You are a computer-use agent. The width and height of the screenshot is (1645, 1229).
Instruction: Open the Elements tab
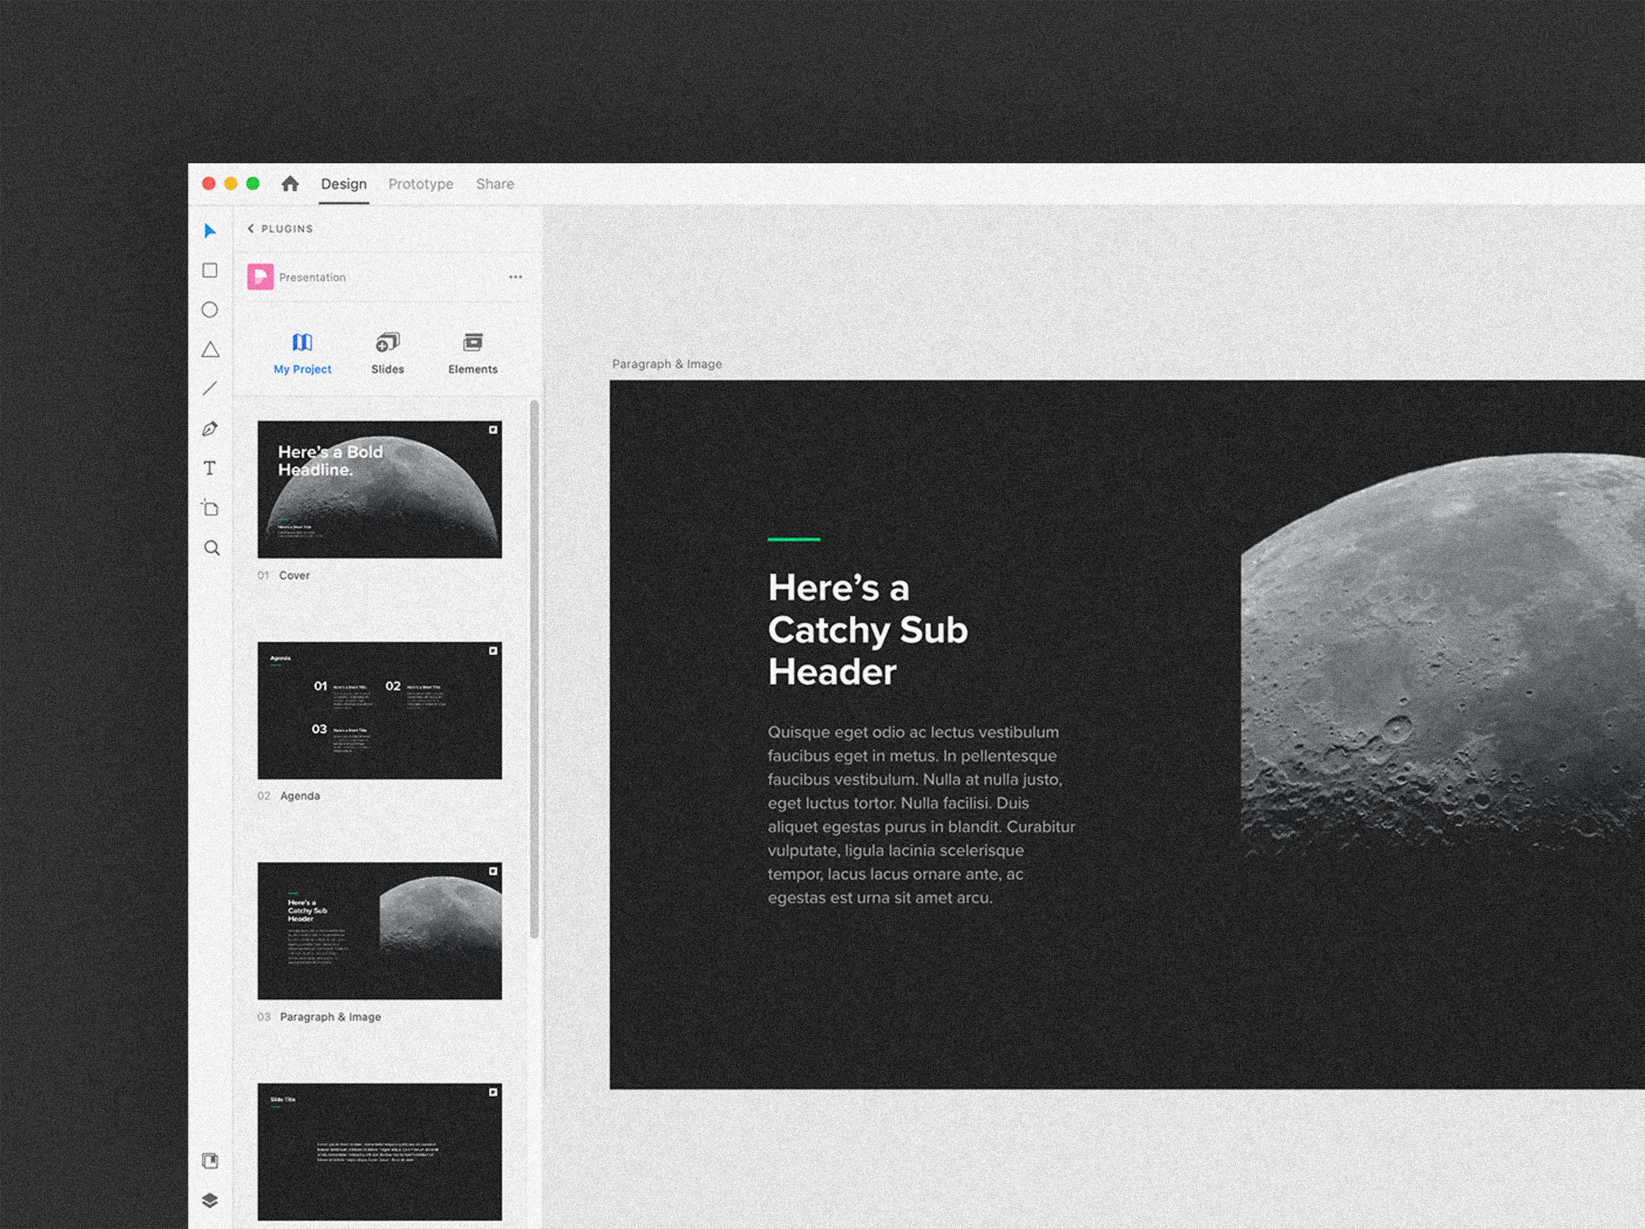tap(473, 354)
